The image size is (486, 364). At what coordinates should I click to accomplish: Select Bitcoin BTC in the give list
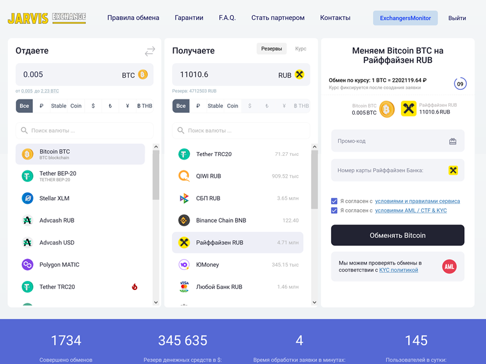point(80,154)
